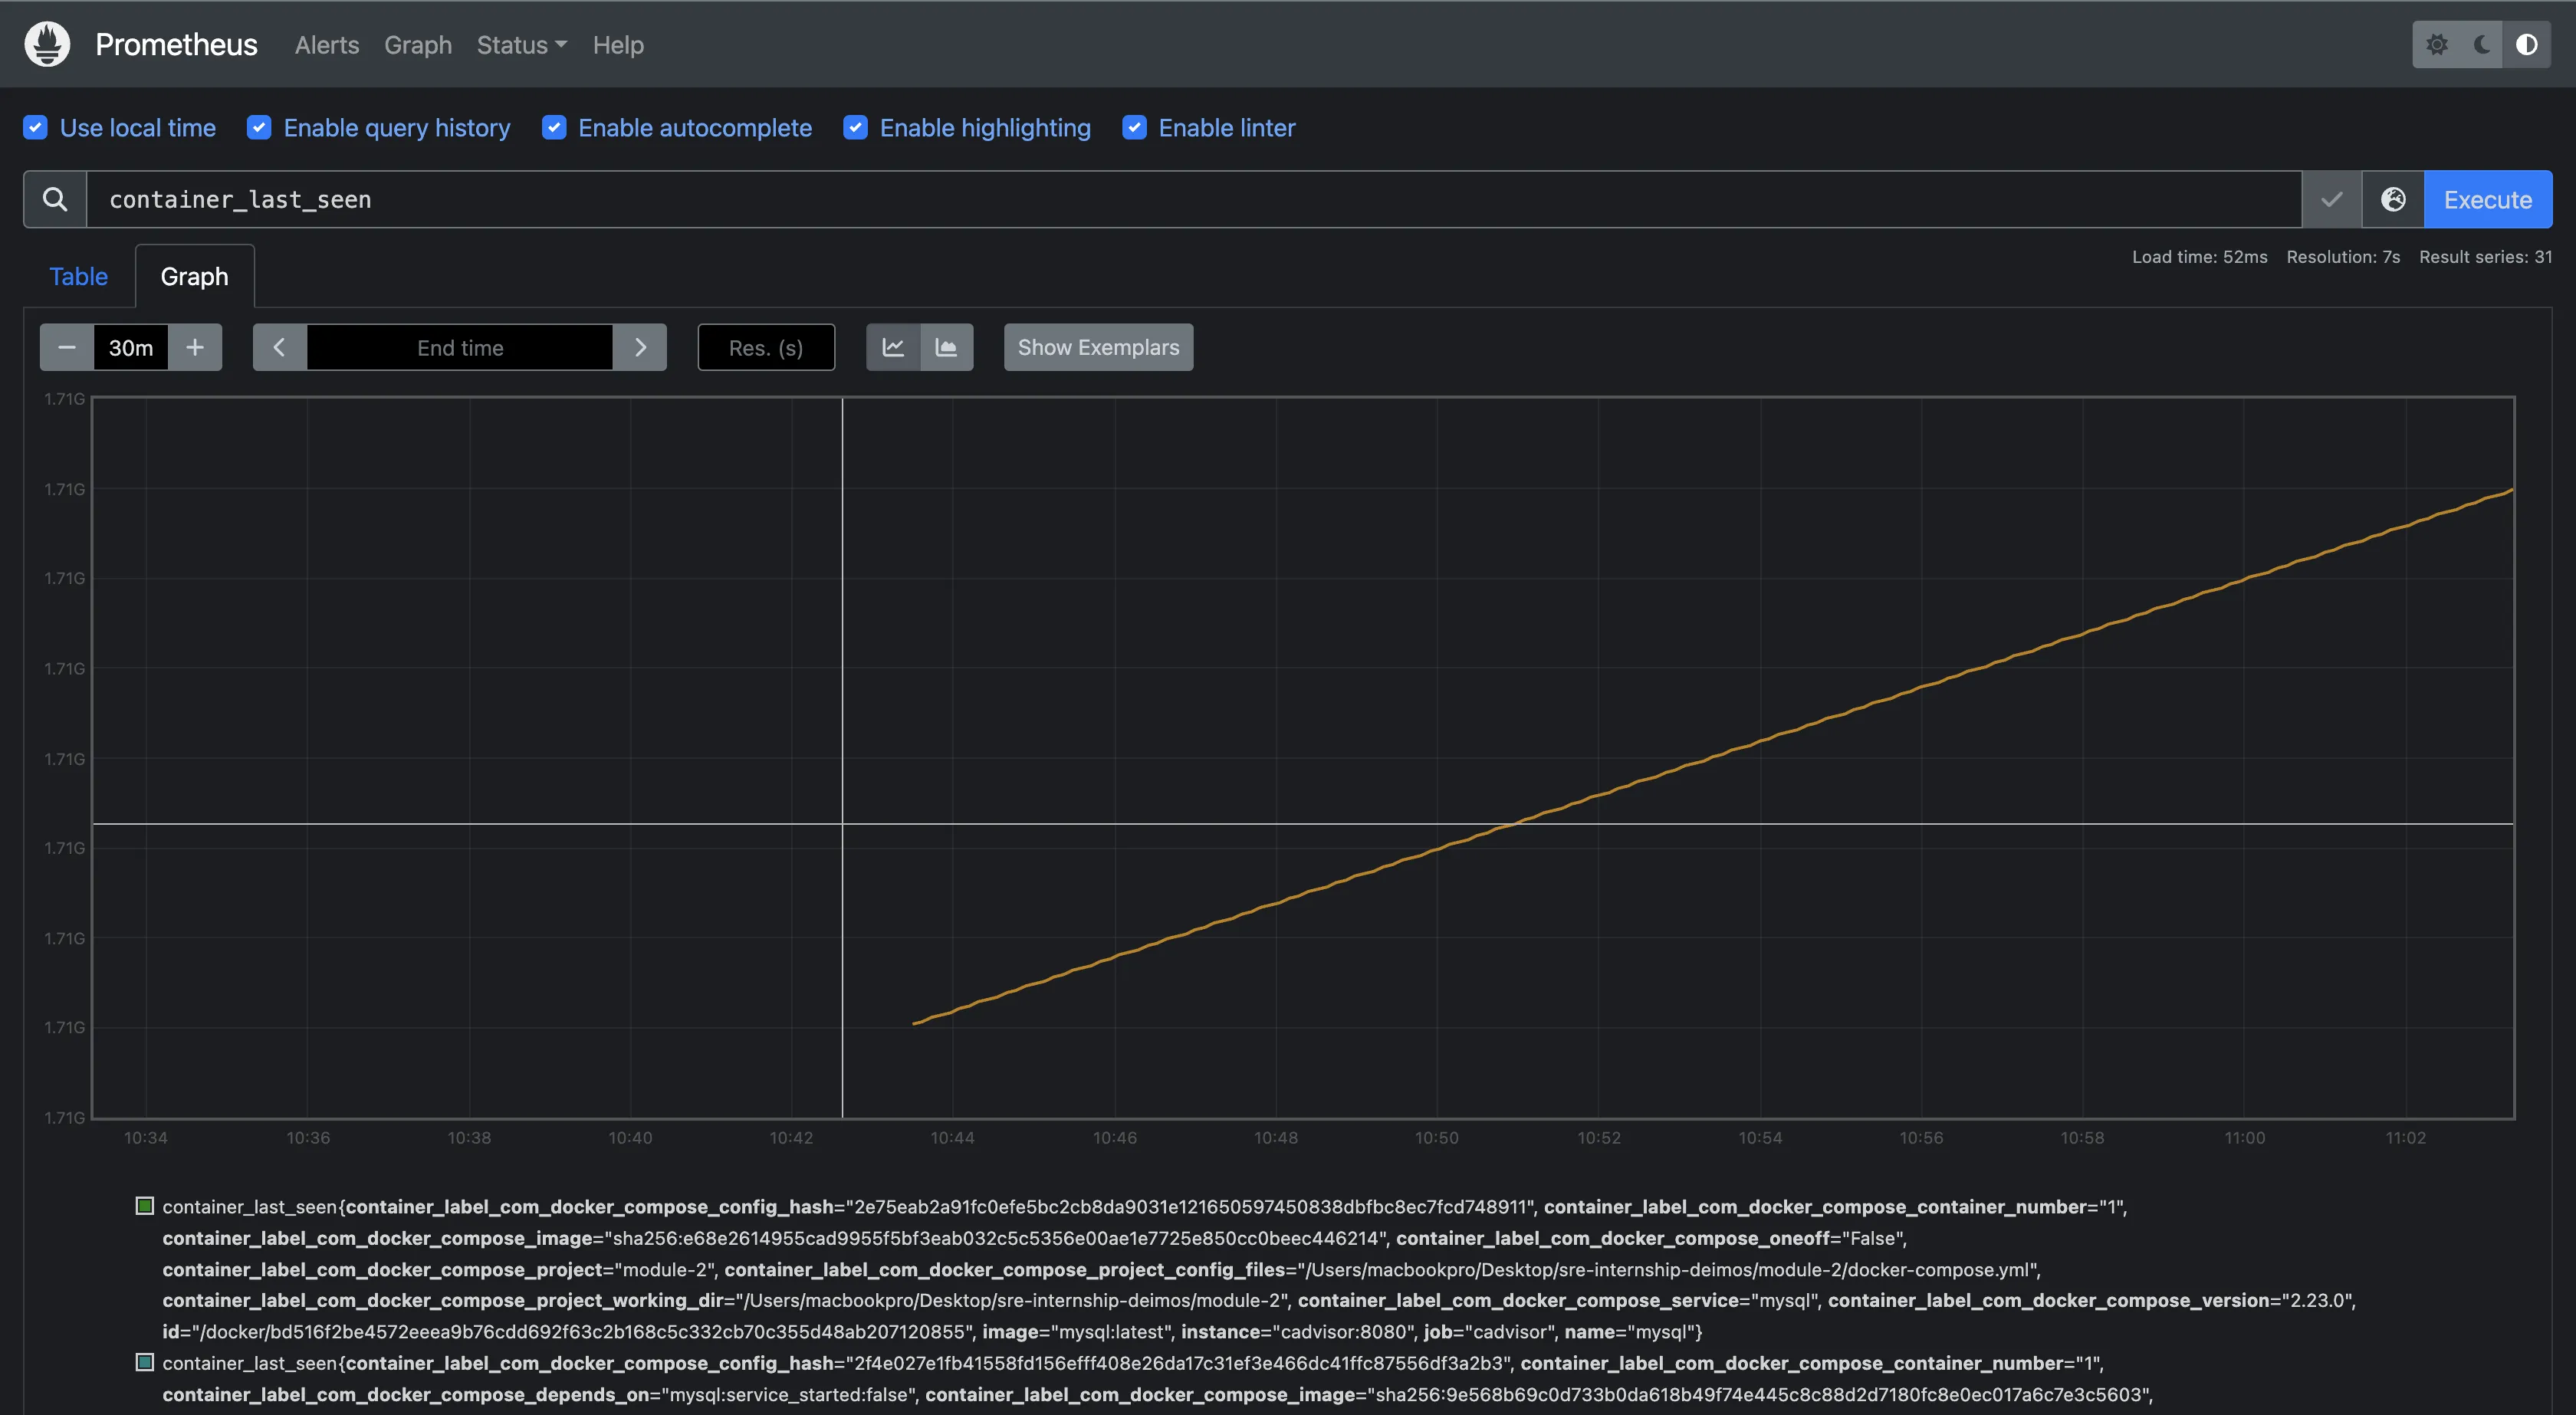The width and height of the screenshot is (2576, 1415).
Task: Click the Prometheus flame logo
Action: click(x=47, y=45)
